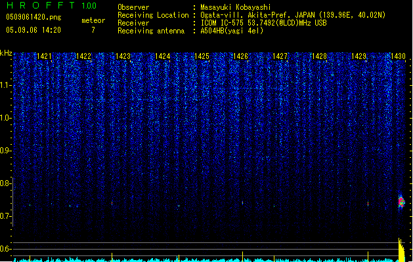Click the 1428 time label
Screen dimensions: 413x262
point(319,56)
